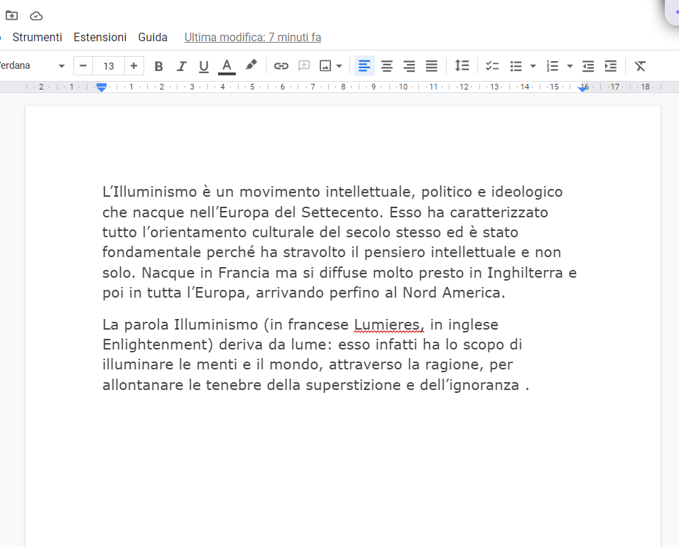
Task: Apply right alignment to text
Action: pyautogui.click(x=409, y=66)
